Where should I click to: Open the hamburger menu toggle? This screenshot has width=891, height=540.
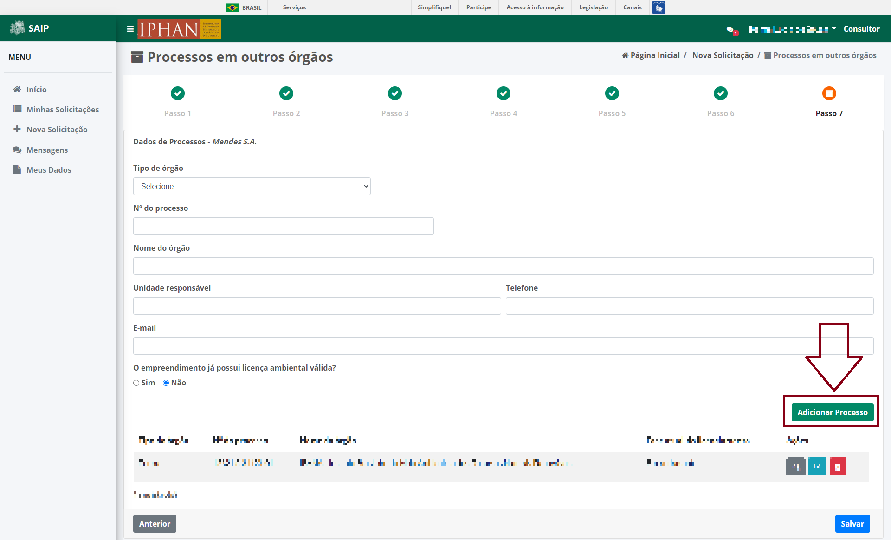(130, 29)
